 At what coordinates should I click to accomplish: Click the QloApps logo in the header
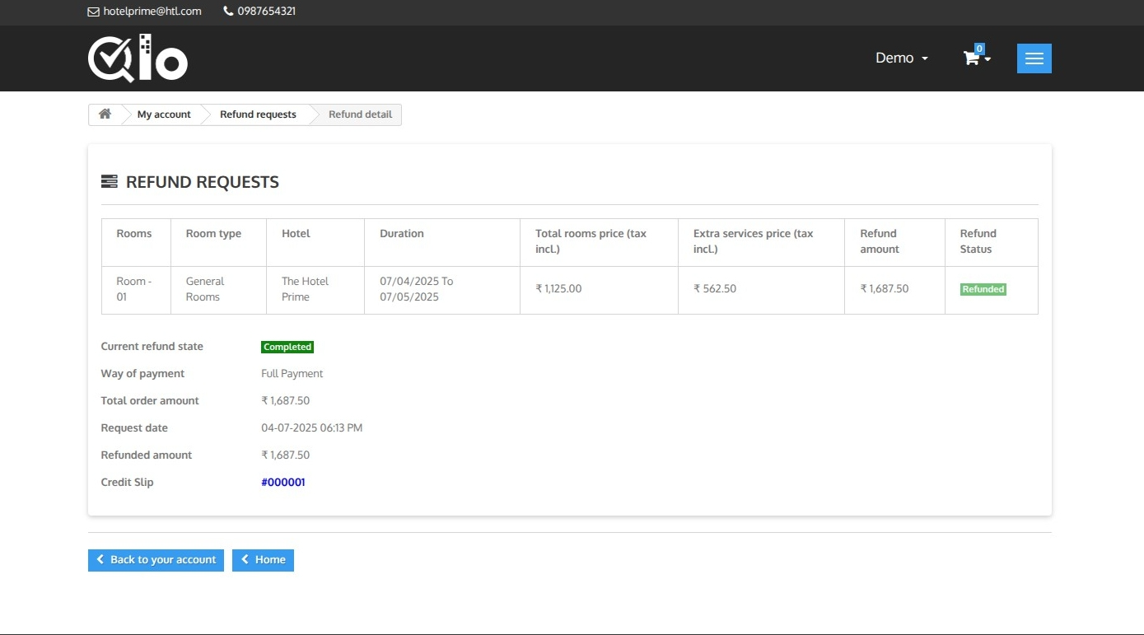point(138,58)
